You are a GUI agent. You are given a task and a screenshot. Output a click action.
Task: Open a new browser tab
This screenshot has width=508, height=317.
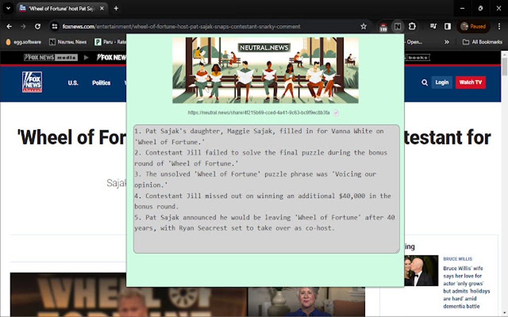(116, 8)
